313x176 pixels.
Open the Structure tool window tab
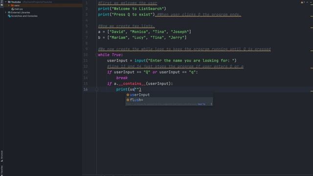pos(2,156)
